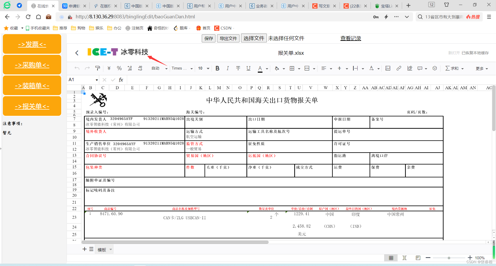Screen dimensions: 496x266
Task: Click the Undo icon in the toolbar
Action: pyautogui.click(x=77, y=68)
